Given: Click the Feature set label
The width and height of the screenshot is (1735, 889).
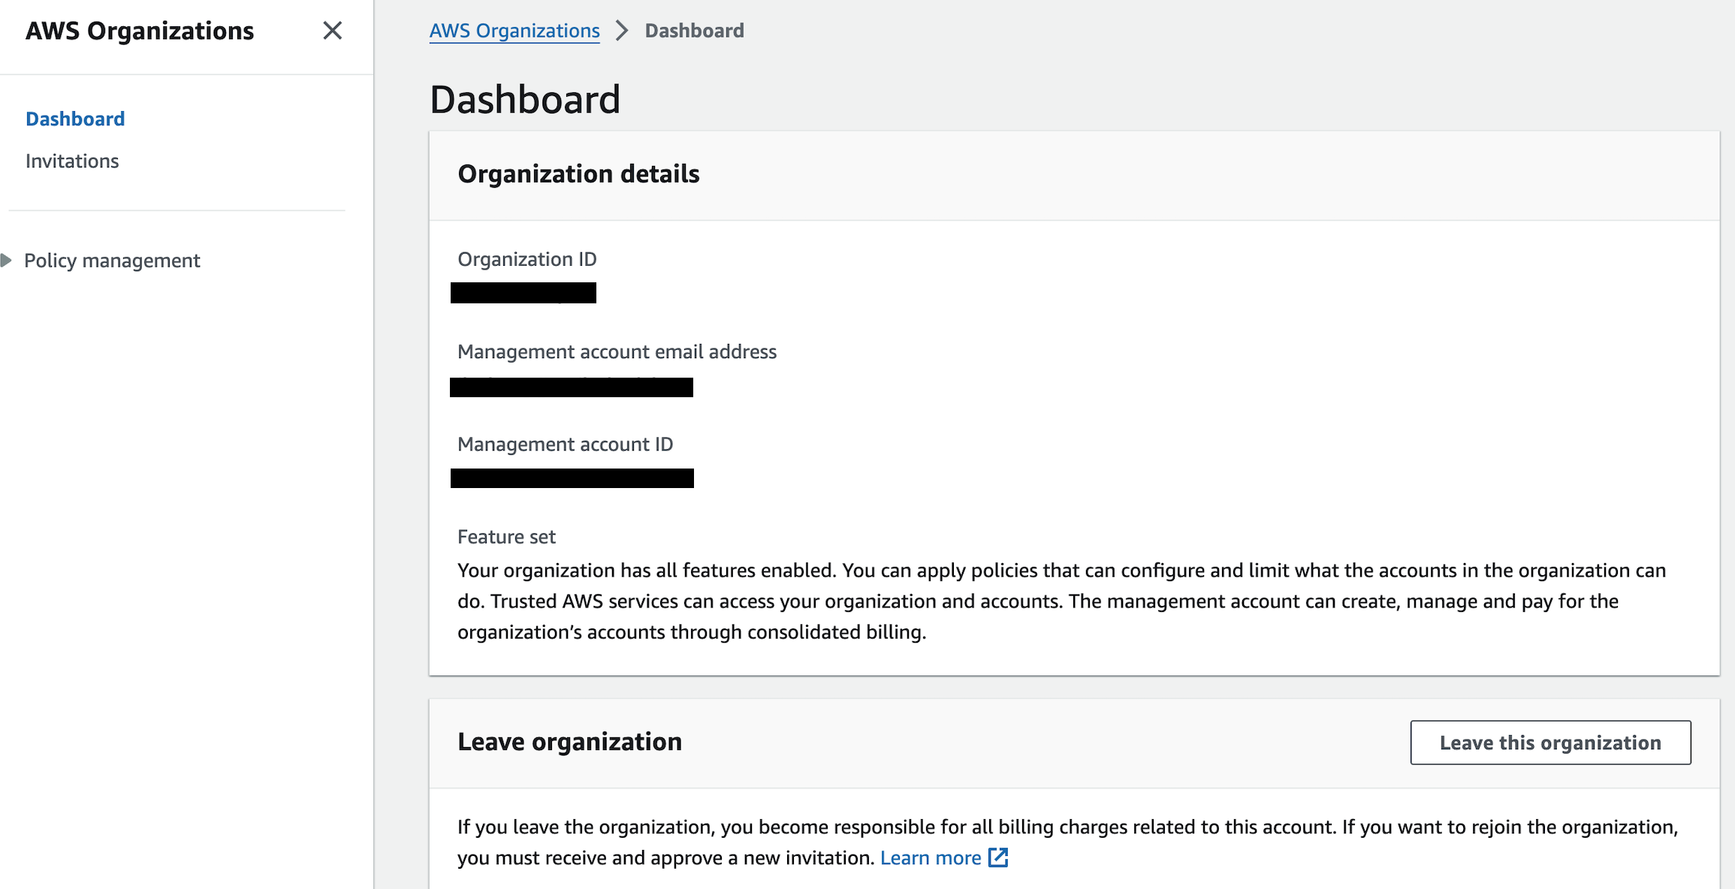Looking at the screenshot, I should click(506, 537).
